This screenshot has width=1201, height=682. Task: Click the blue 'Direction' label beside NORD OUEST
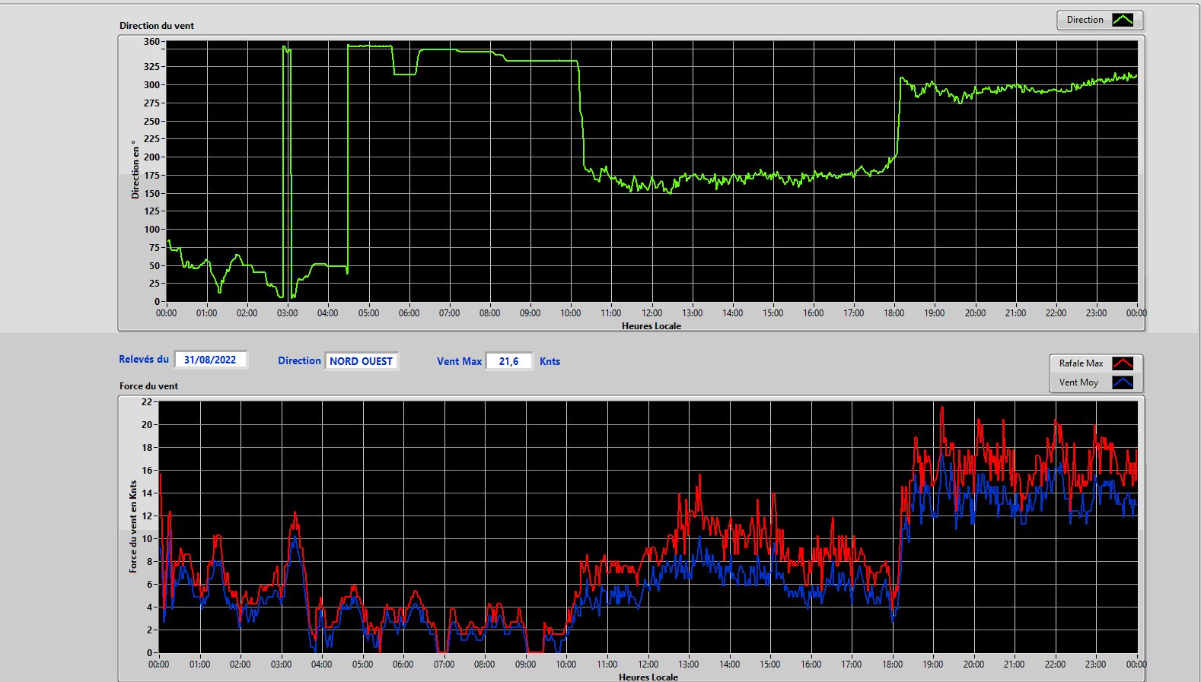click(299, 361)
